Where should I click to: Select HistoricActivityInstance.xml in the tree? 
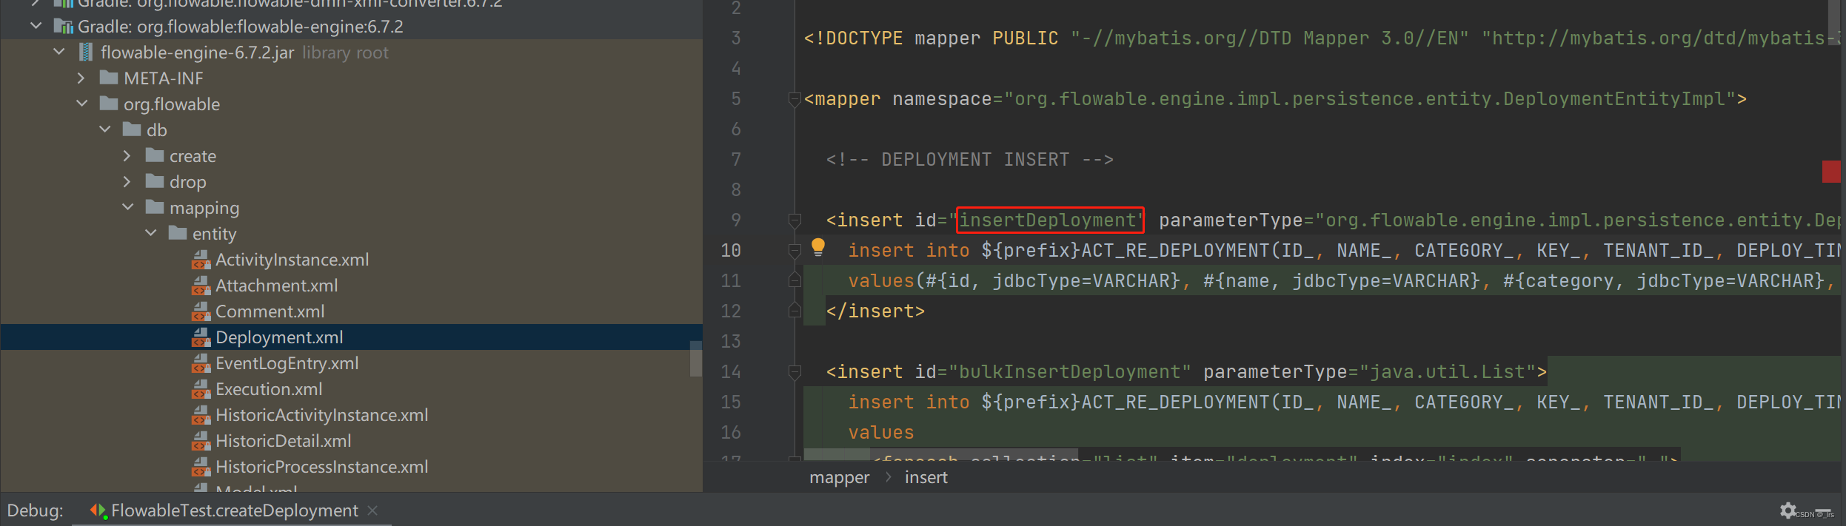(x=322, y=415)
